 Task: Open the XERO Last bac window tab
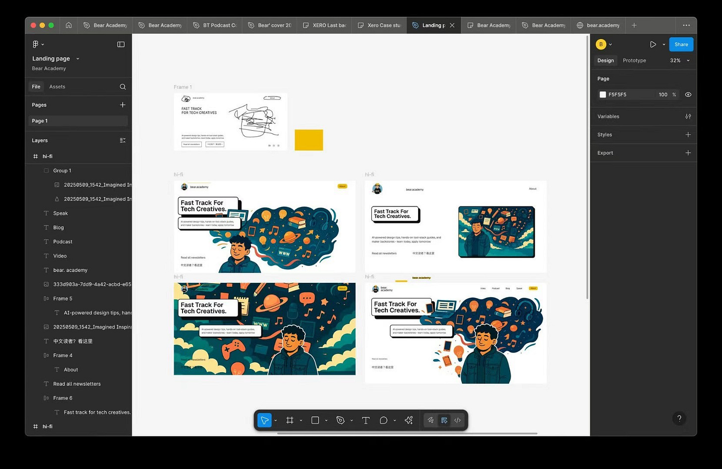[324, 25]
